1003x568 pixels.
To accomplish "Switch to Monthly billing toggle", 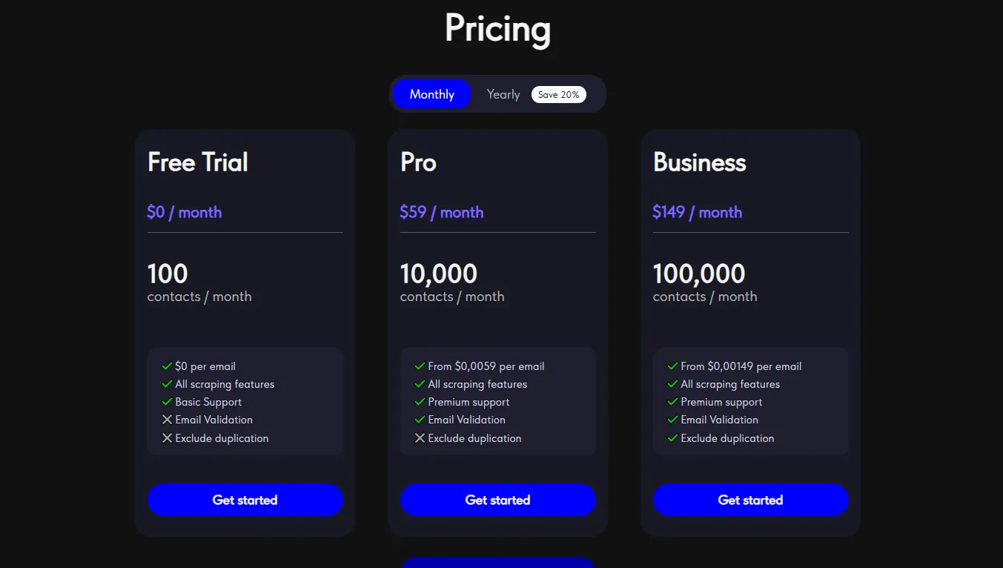I will (x=431, y=94).
